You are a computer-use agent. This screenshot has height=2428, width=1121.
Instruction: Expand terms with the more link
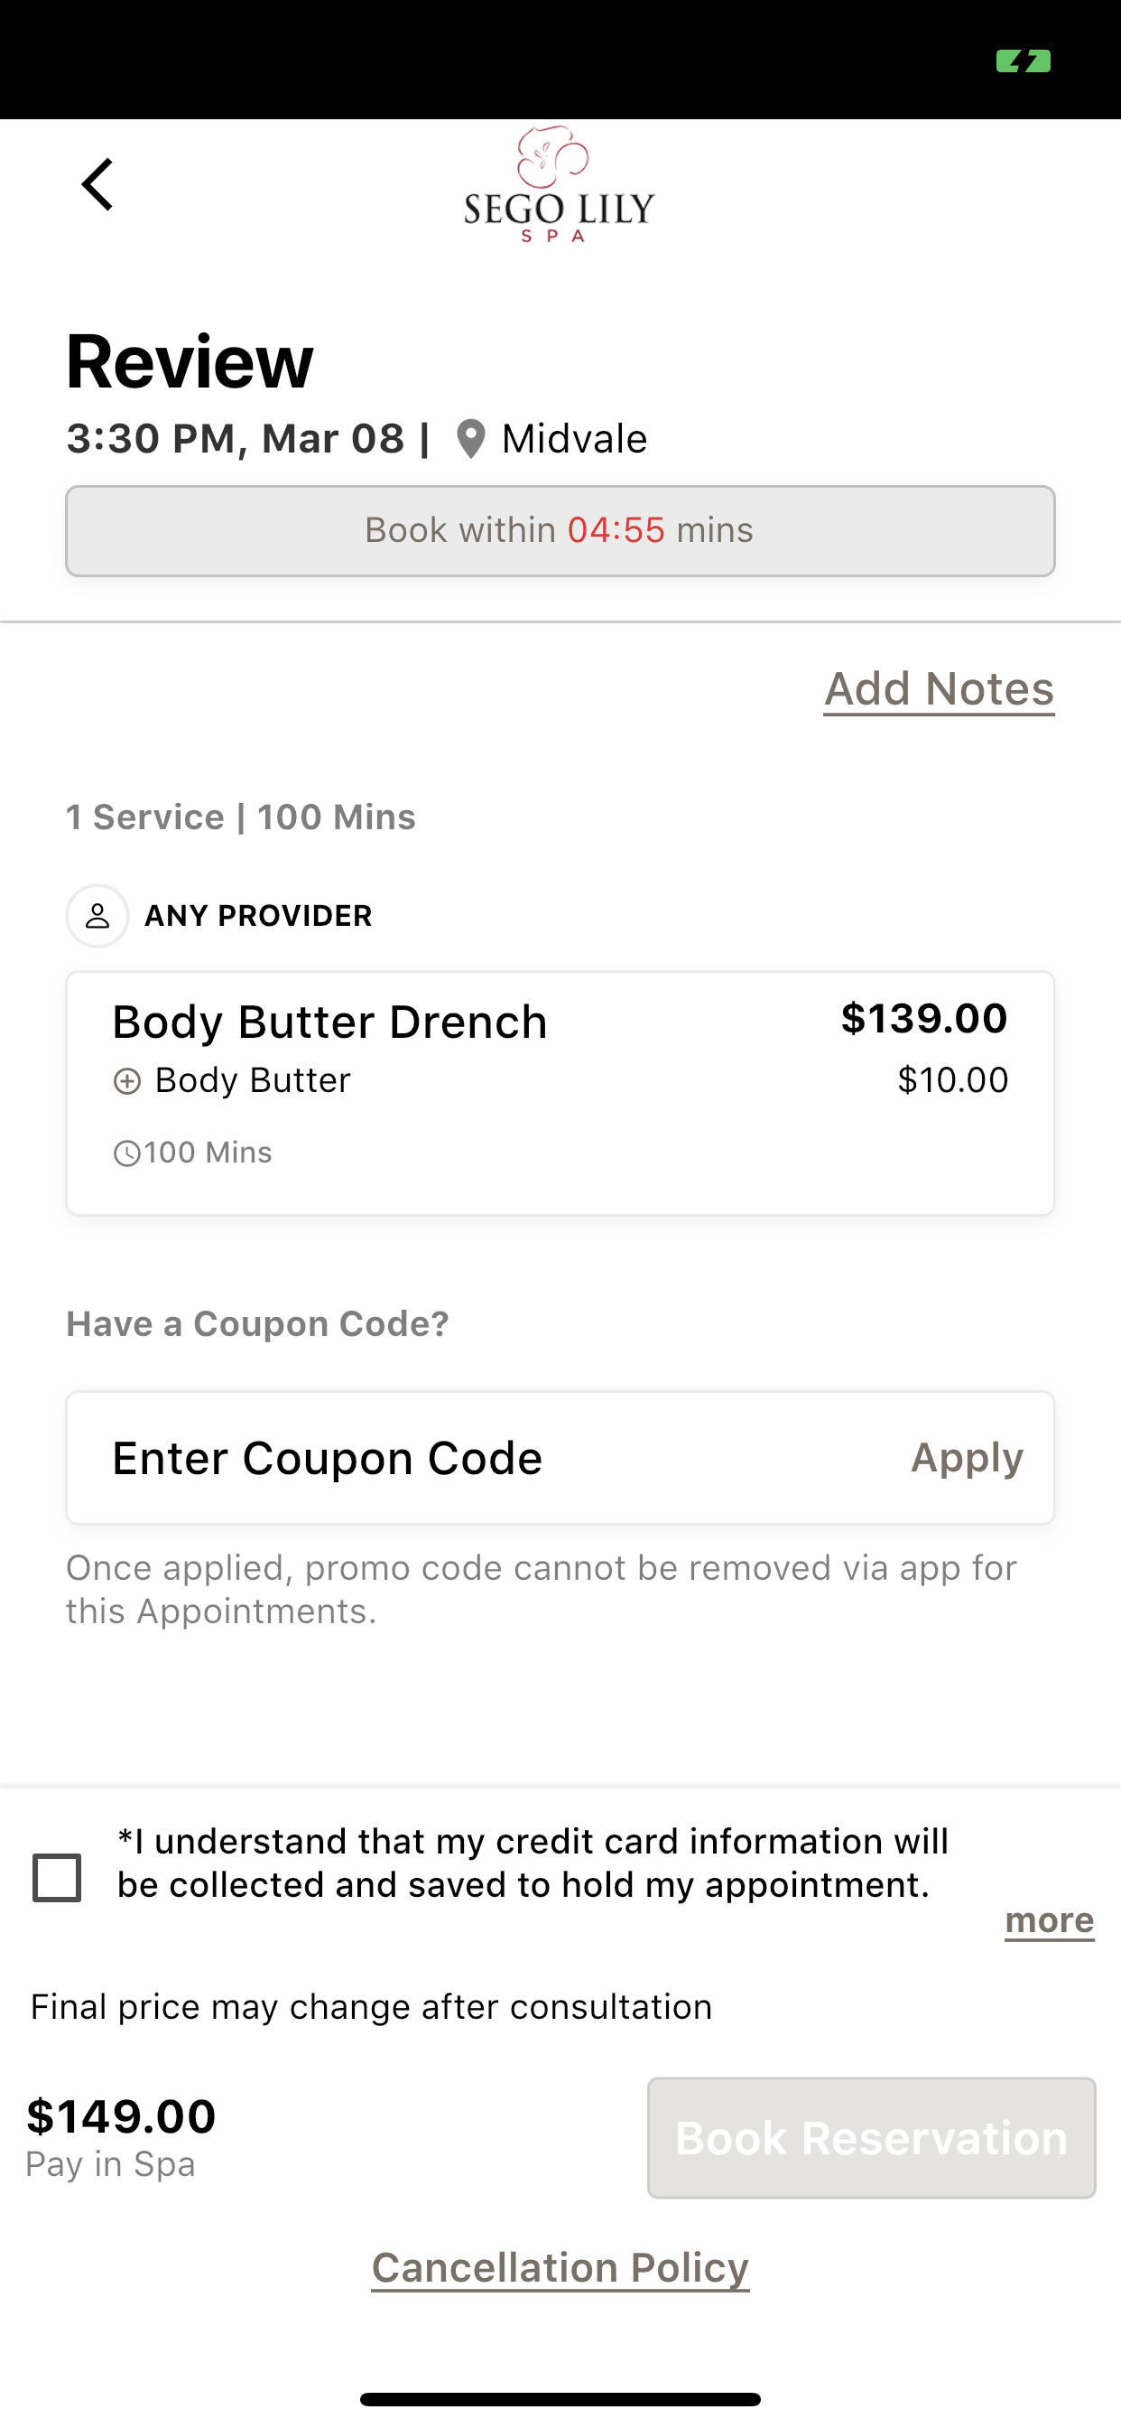(x=1050, y=1921)
